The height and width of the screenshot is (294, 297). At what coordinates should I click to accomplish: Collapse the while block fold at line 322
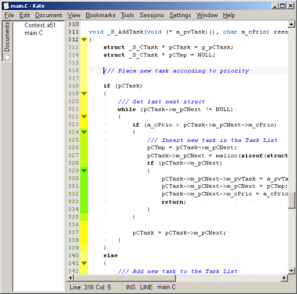84,116
